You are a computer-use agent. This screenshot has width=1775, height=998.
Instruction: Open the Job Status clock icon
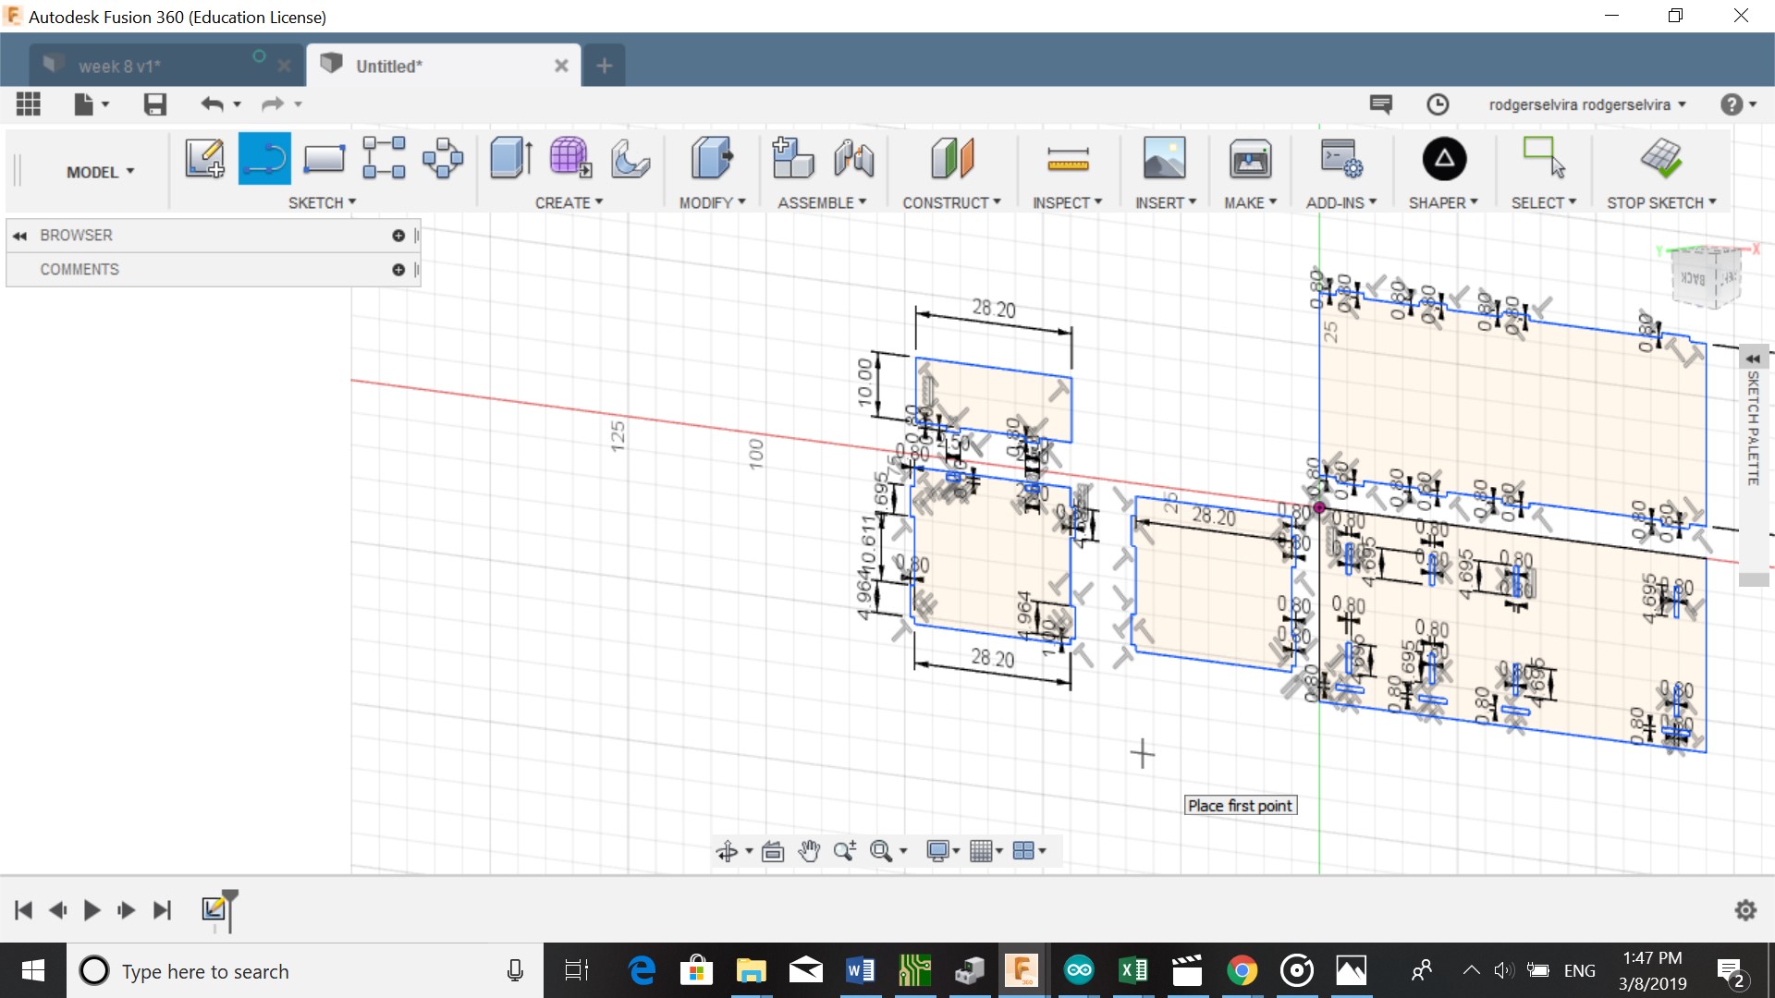(x=1438, y=104)
